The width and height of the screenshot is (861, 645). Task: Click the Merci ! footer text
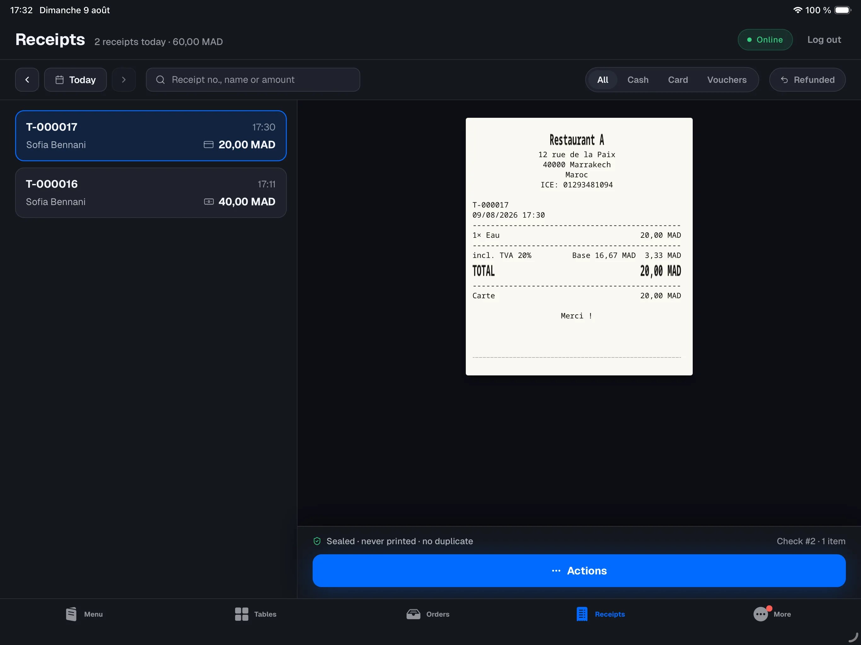(576, 316)
